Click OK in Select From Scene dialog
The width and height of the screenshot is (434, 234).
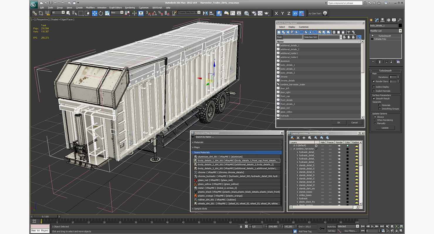click(x=338, y=123)
